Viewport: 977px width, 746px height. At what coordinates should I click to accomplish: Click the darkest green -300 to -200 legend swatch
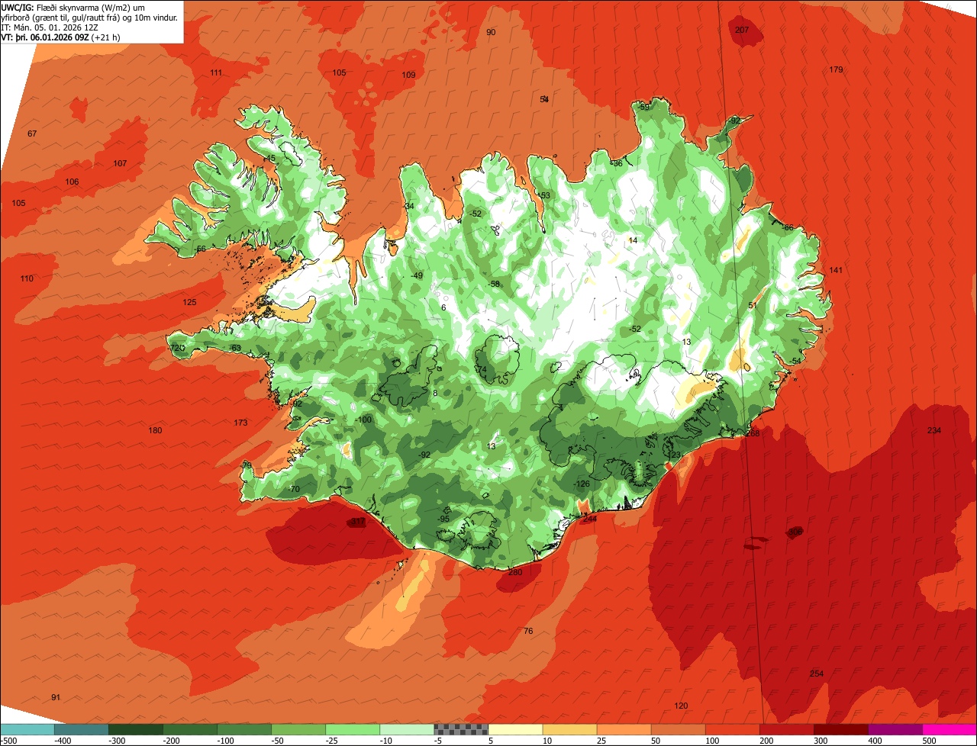pyautogui.click(x=135, y=729)
